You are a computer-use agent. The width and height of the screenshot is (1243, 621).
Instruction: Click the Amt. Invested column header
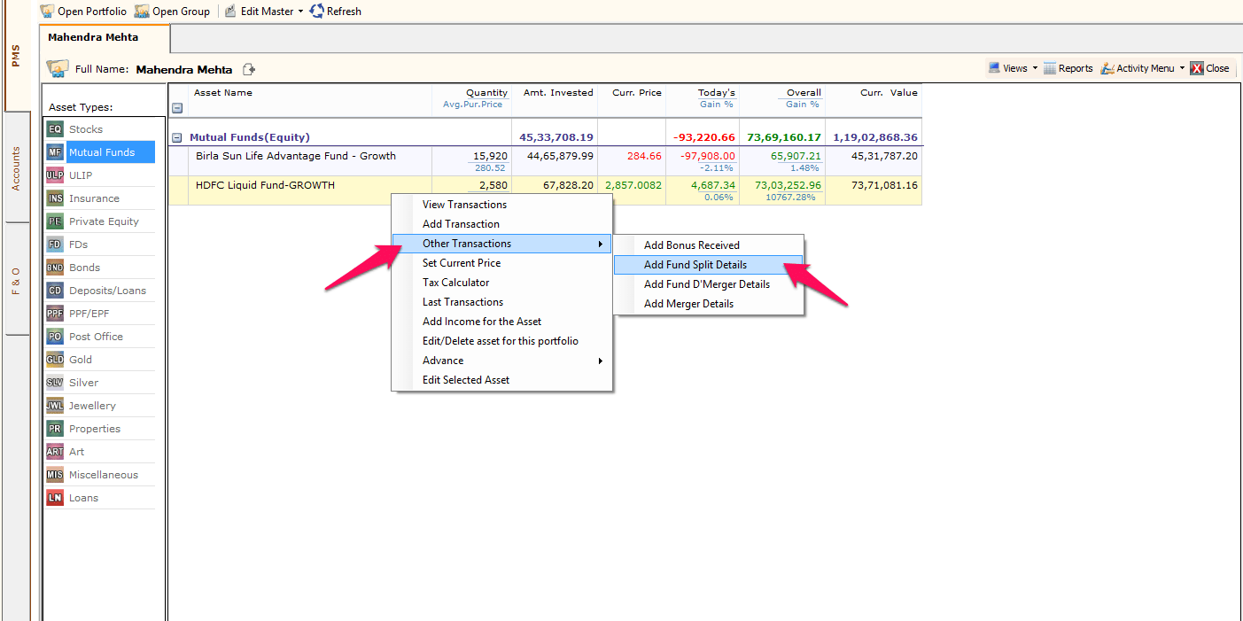[x=558, y=92]
